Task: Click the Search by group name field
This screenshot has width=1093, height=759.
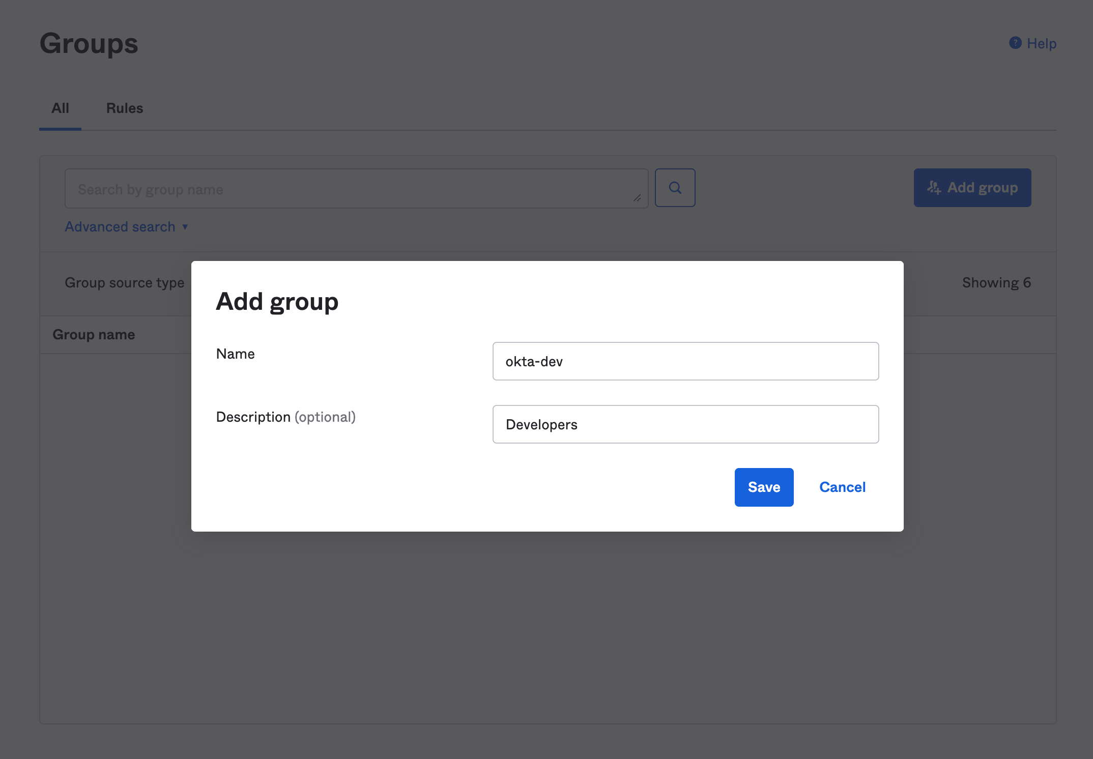Action: tap(356, 188)
